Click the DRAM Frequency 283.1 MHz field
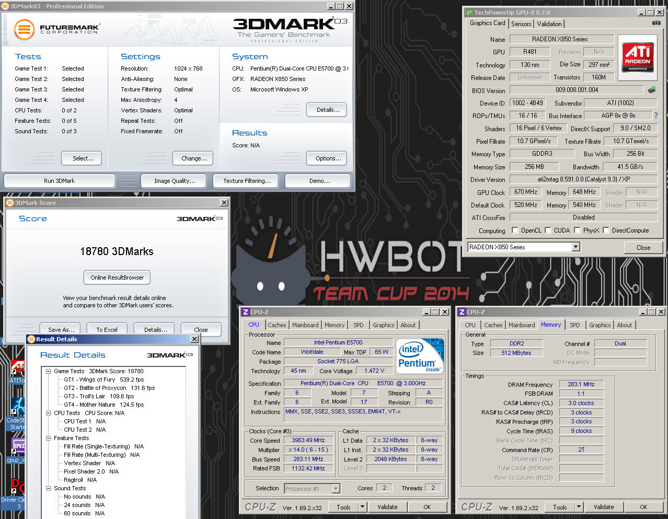Viewport: 668px width, 519px height. coord(581,384)
